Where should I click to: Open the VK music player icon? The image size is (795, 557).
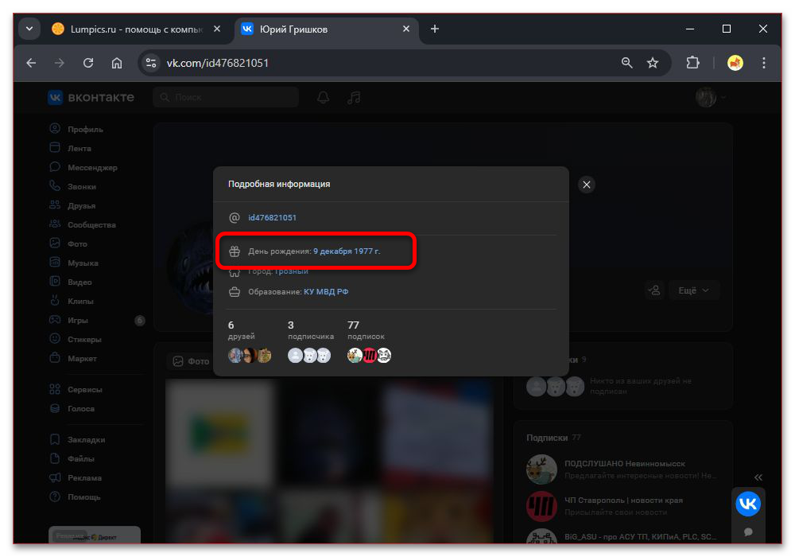pos(354,97)
